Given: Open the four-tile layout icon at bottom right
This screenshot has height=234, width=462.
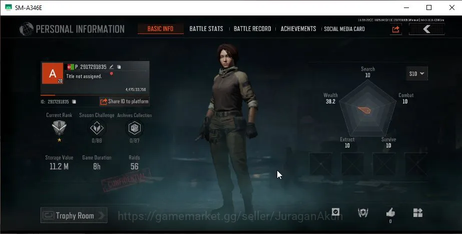Looking at the screenshot, I should coord(418,212).
